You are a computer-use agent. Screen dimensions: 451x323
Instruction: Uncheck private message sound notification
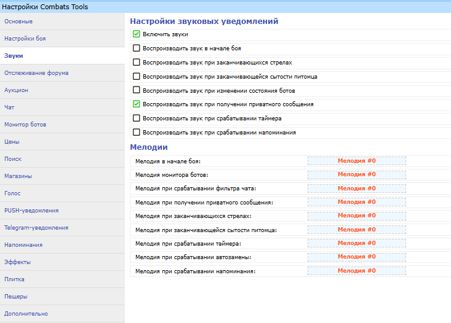(x=137, y=104)
